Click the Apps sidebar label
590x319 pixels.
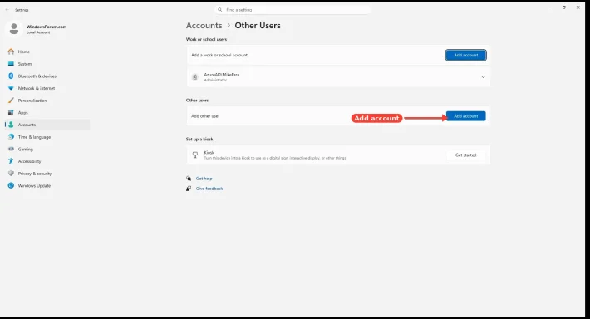[x=23, y=112]
